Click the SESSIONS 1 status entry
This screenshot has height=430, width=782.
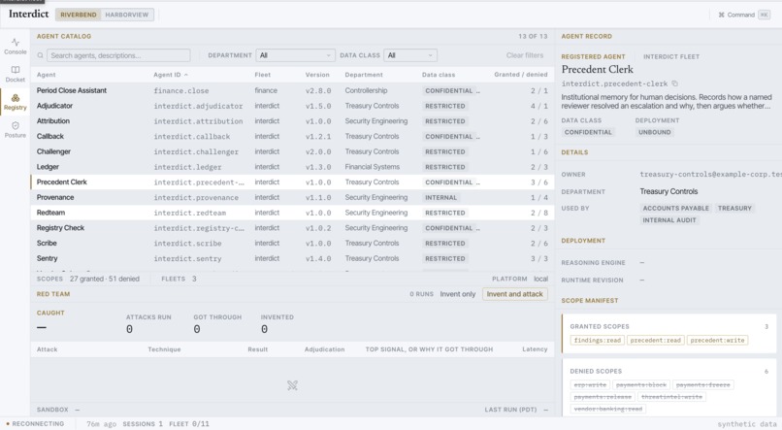pos(143,424)
